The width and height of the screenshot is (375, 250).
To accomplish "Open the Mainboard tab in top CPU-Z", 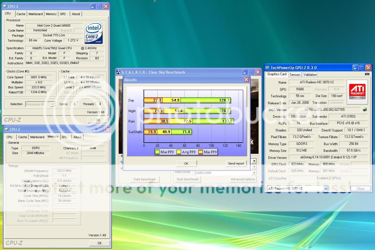I will 36,14.
